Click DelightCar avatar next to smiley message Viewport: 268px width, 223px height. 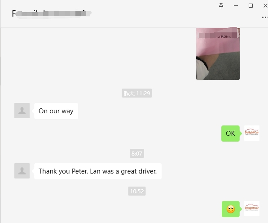[251, 209]
